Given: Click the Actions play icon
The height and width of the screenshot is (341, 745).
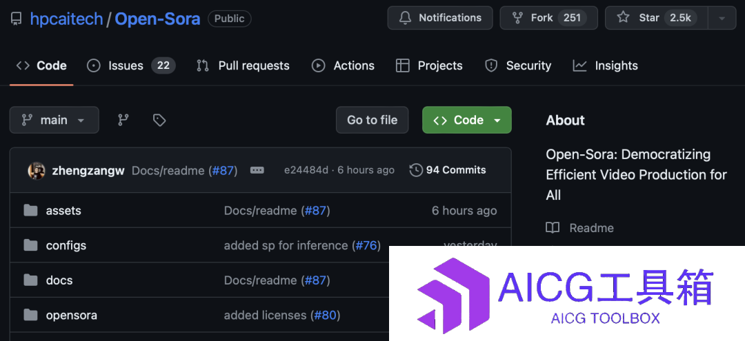Looking at the screenshot, I should (x=318, y=65).
